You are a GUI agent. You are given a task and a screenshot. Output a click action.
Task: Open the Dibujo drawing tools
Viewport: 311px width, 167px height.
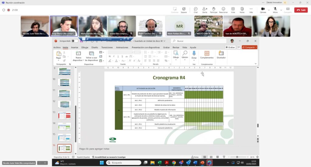point(176,55)
